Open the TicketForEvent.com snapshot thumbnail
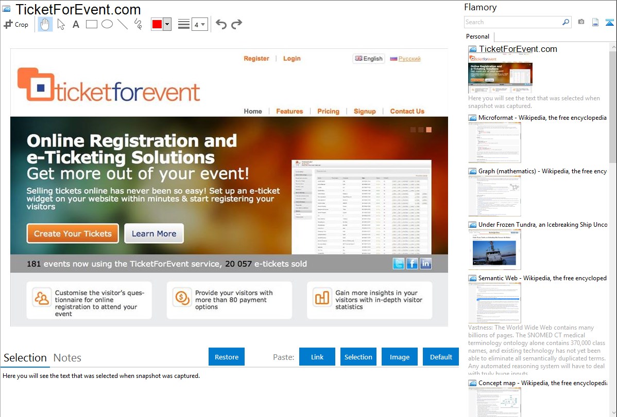Screen dimensions: 617x417 (500, 74)
